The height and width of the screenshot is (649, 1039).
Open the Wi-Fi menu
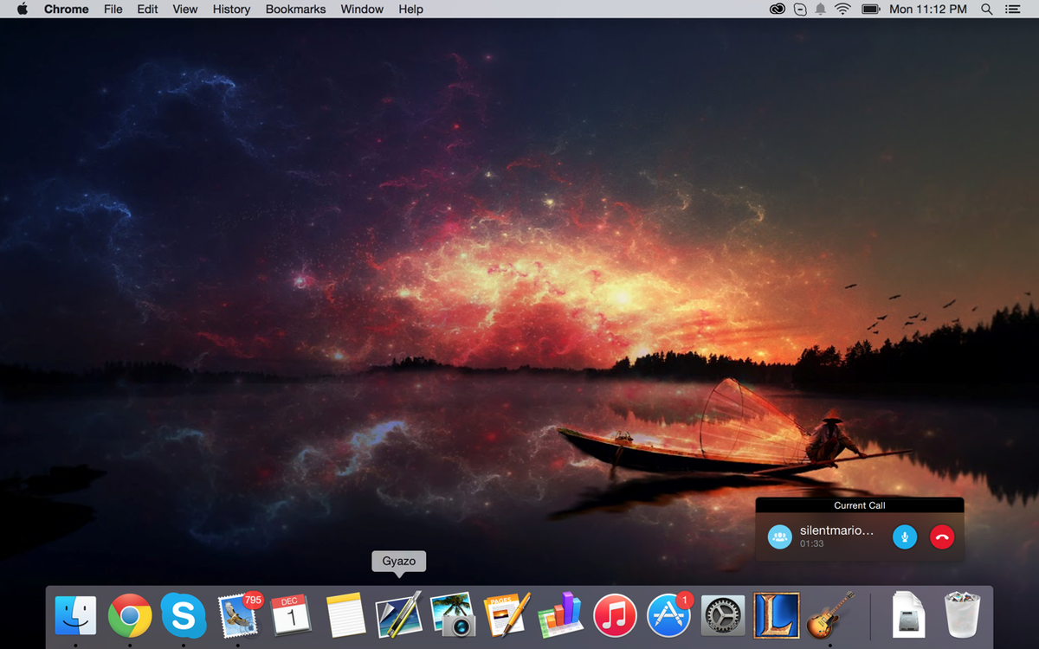(x=842, y=9)
